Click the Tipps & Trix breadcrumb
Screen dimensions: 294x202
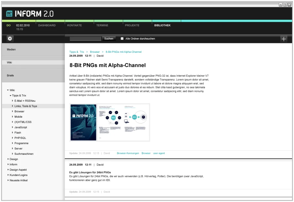[x=76, y=52]
